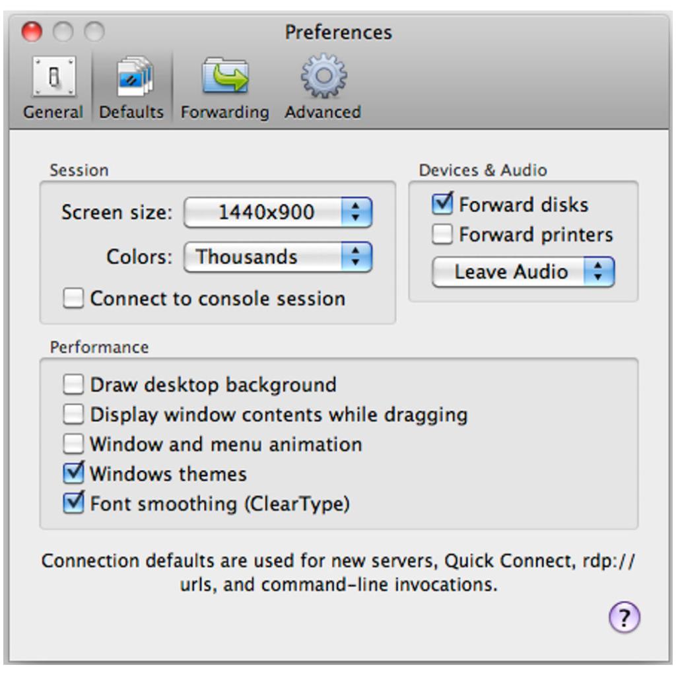Open the Screen size dropdown
This screenshot has width=676, height=676.
coord(278,213)
